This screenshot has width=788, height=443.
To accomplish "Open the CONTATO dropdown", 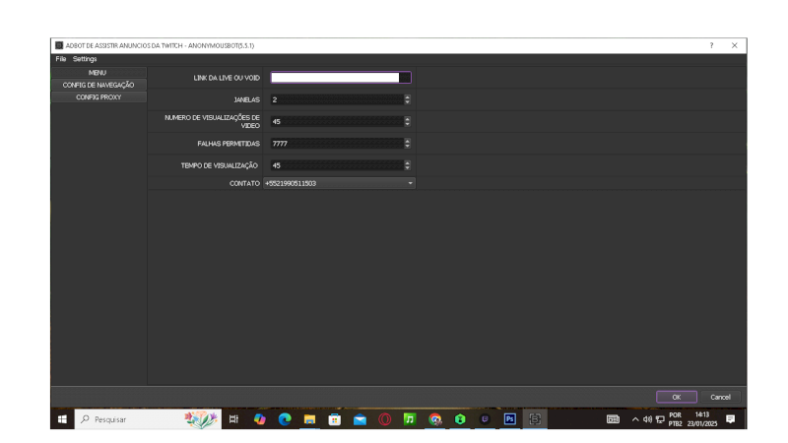I will coord(339,183).
